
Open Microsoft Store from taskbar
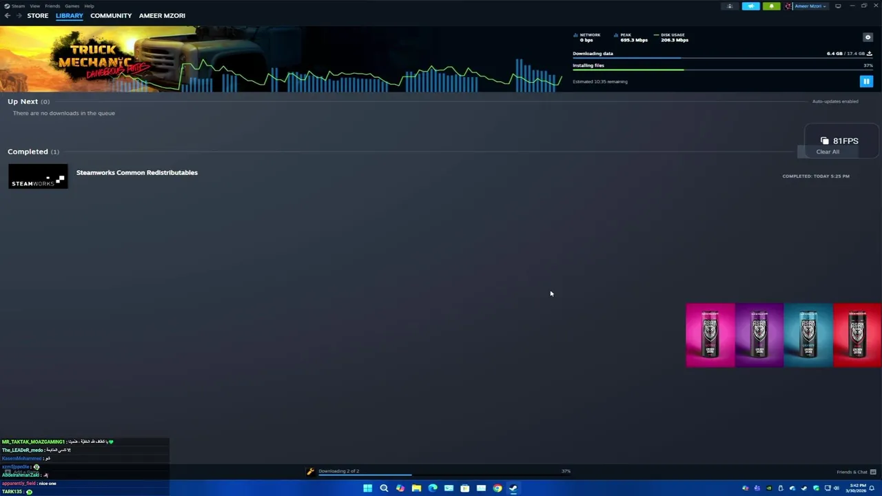click(465, 488)
